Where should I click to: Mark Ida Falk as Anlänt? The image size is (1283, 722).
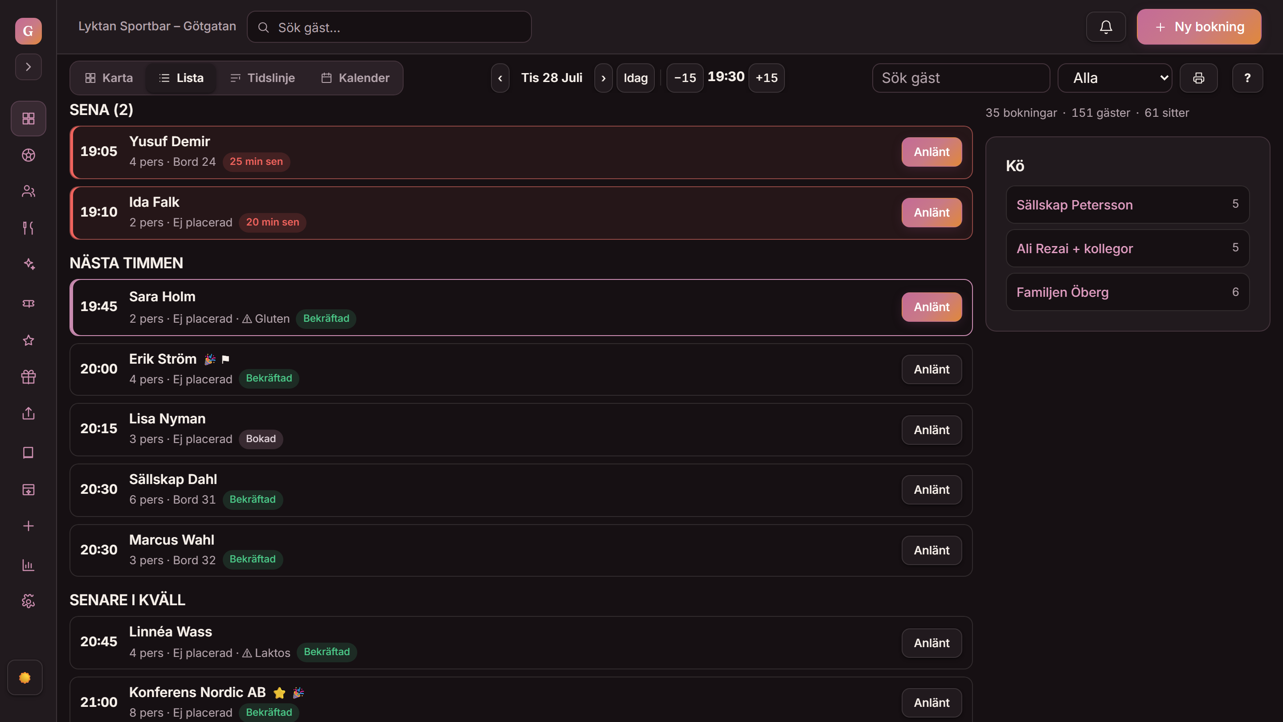[x=932, y=213]
